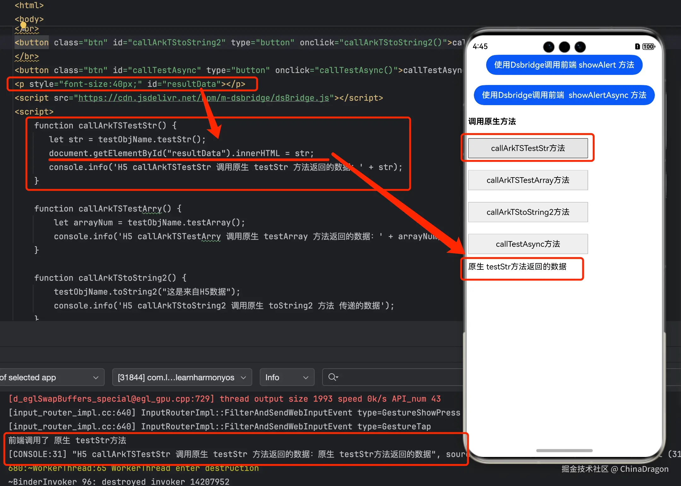The height and width of the screenshot is (486, 681).
Task: Select the BinderInvoker destroyed invoker log line
Action: coord(119,482)
